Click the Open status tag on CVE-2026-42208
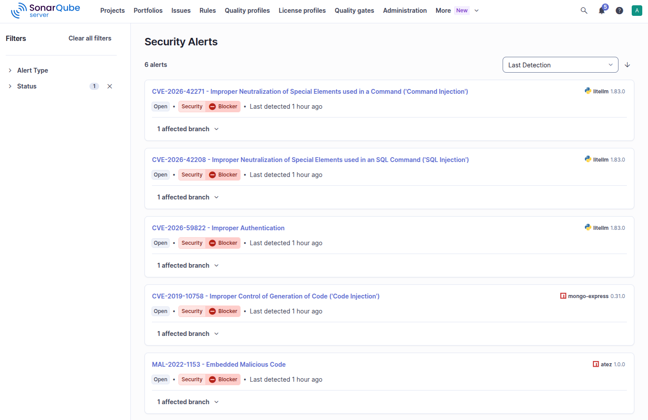648x420 pixels. click(161, 175)
